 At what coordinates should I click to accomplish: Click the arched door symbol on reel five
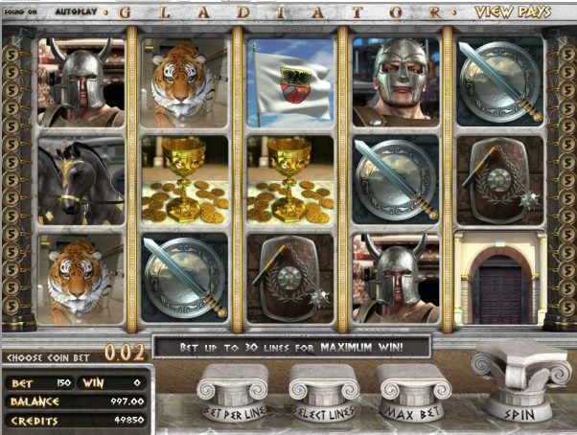pyautogui.click(x=499, y=279)
